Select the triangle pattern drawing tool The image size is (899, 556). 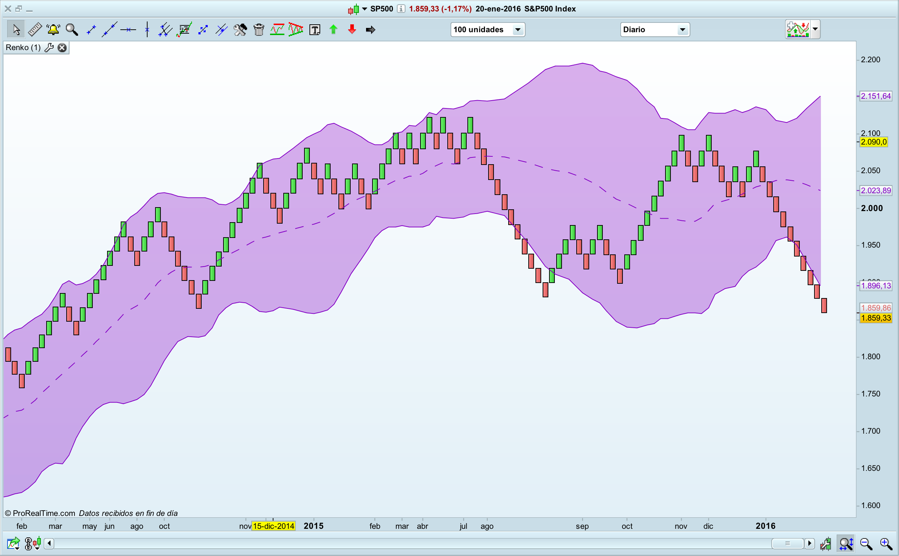[x=296, y=29]
